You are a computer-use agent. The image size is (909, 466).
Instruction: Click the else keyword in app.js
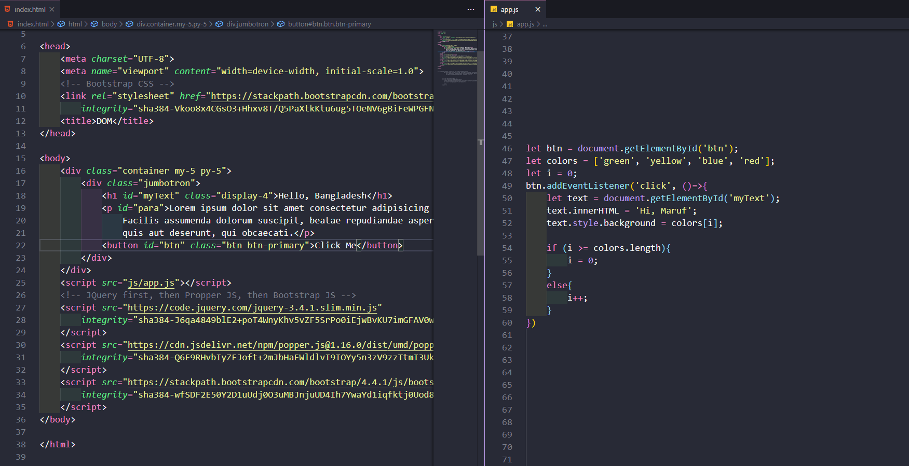click(x=557, y=285)
